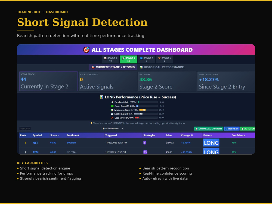Click the lightbulb icon in the info note
Screen dimensions: 272x204
91,123
